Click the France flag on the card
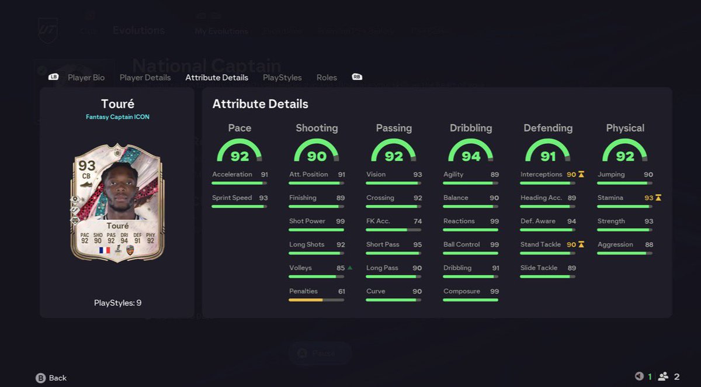This screenshot has width=701, height=387. [x=105, y=250]
